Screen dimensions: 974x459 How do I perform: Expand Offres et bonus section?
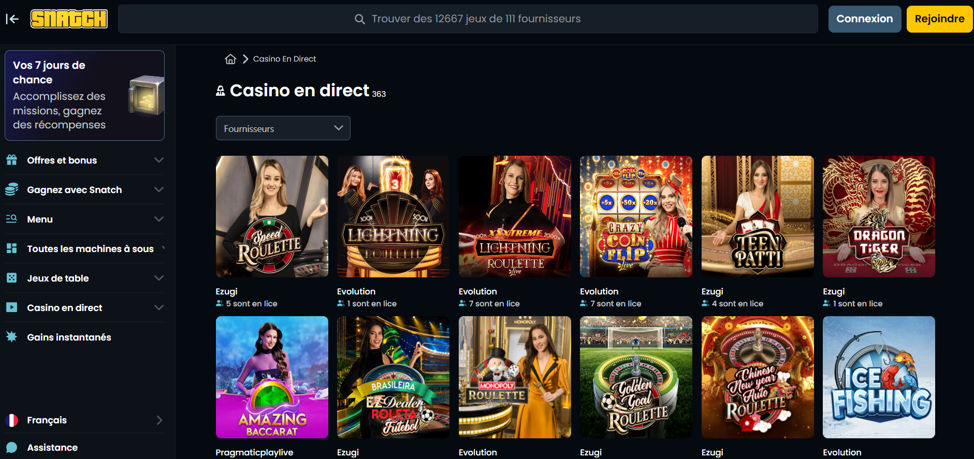(159, 160)
